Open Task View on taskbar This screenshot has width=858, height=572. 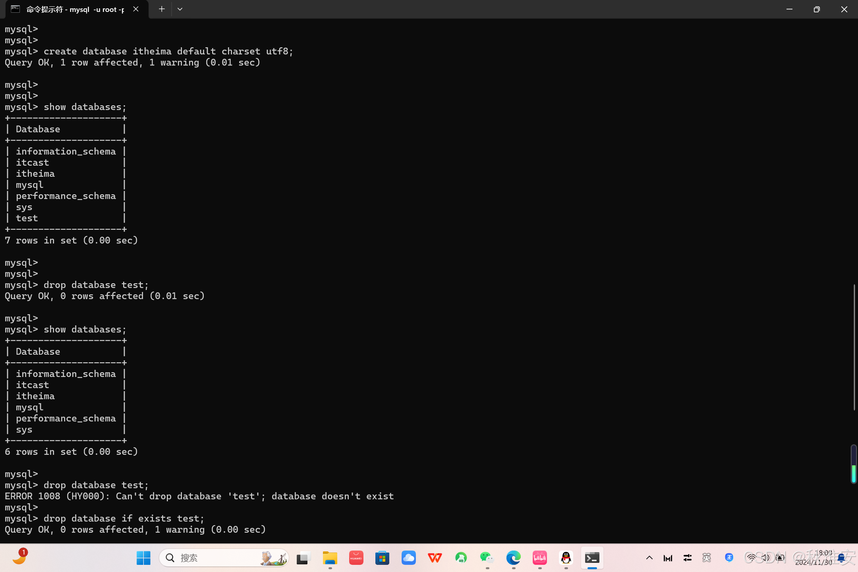pyautogui.click(x=303, y=558)
